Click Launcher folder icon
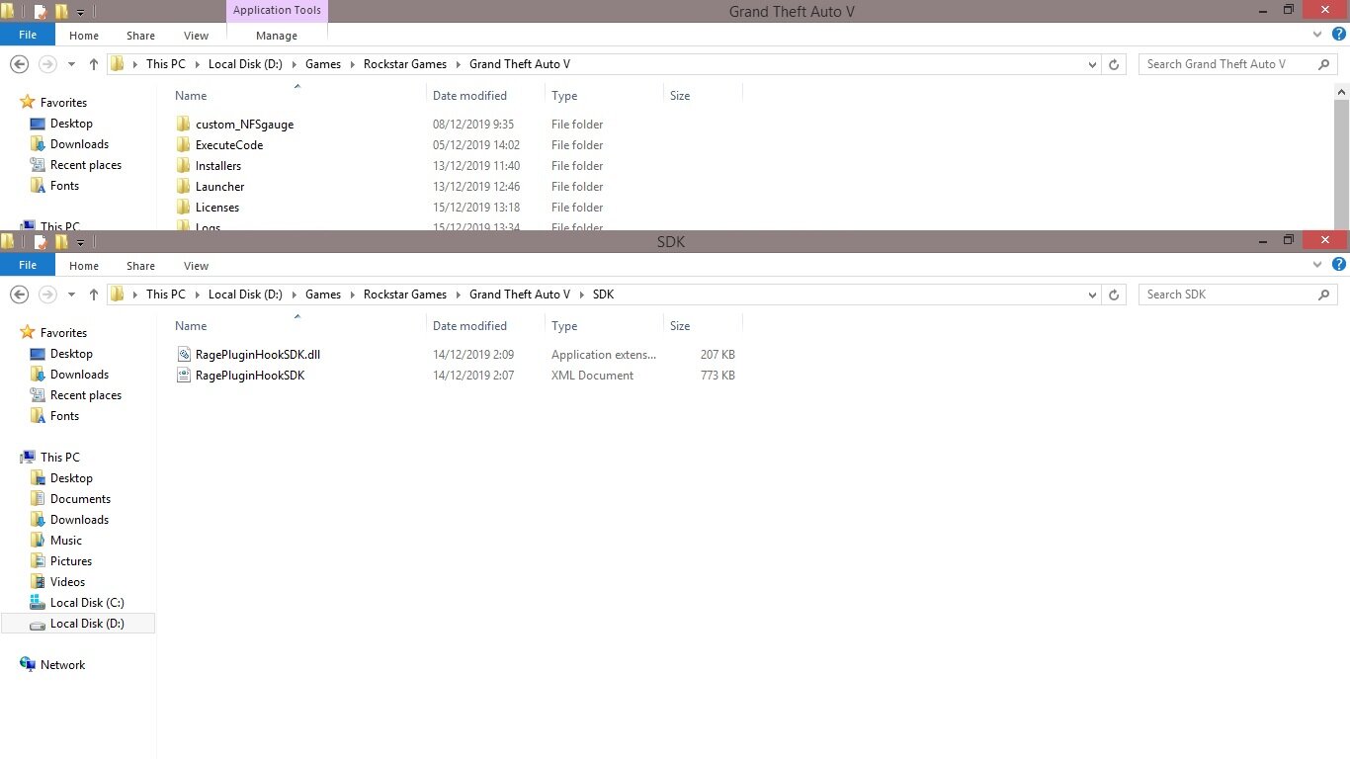 (183, 187)
